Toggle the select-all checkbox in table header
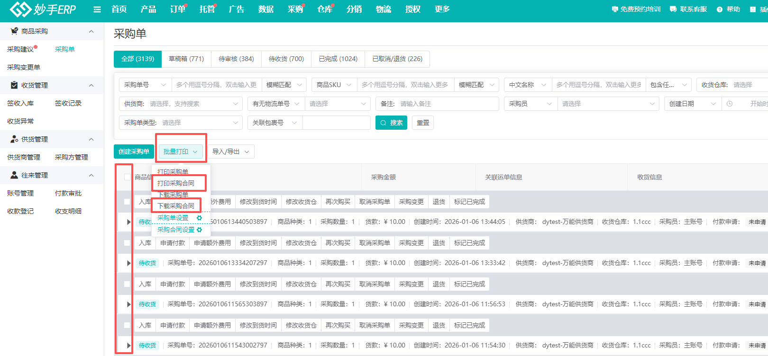This screenshot has height=356, width=768. pos(127,177)
